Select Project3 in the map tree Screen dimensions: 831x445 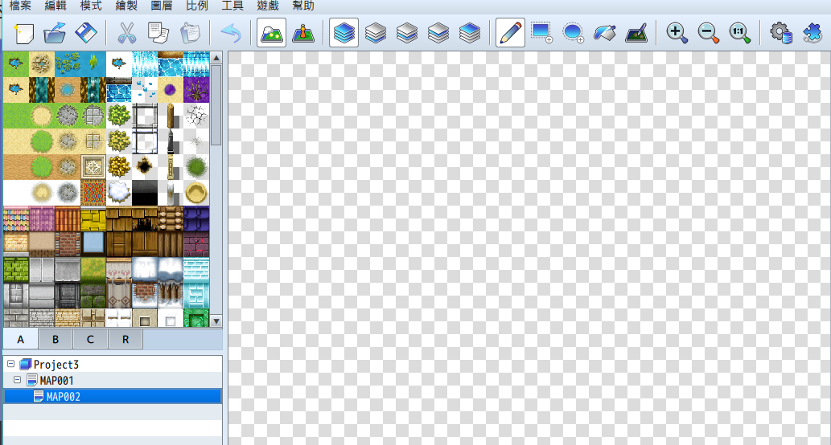pos(56,365)
